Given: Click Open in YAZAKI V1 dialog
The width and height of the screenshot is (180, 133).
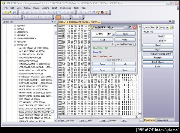Looking at the screenshot, I should pos(102,64).
